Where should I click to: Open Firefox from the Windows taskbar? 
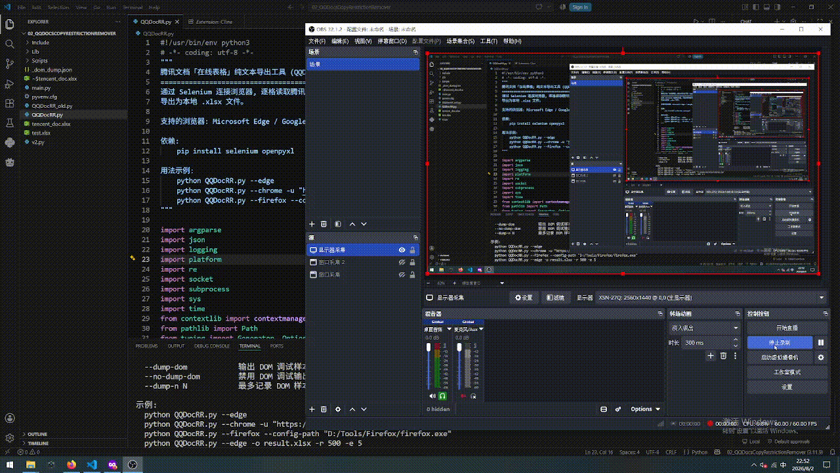(x=72, y=464)
